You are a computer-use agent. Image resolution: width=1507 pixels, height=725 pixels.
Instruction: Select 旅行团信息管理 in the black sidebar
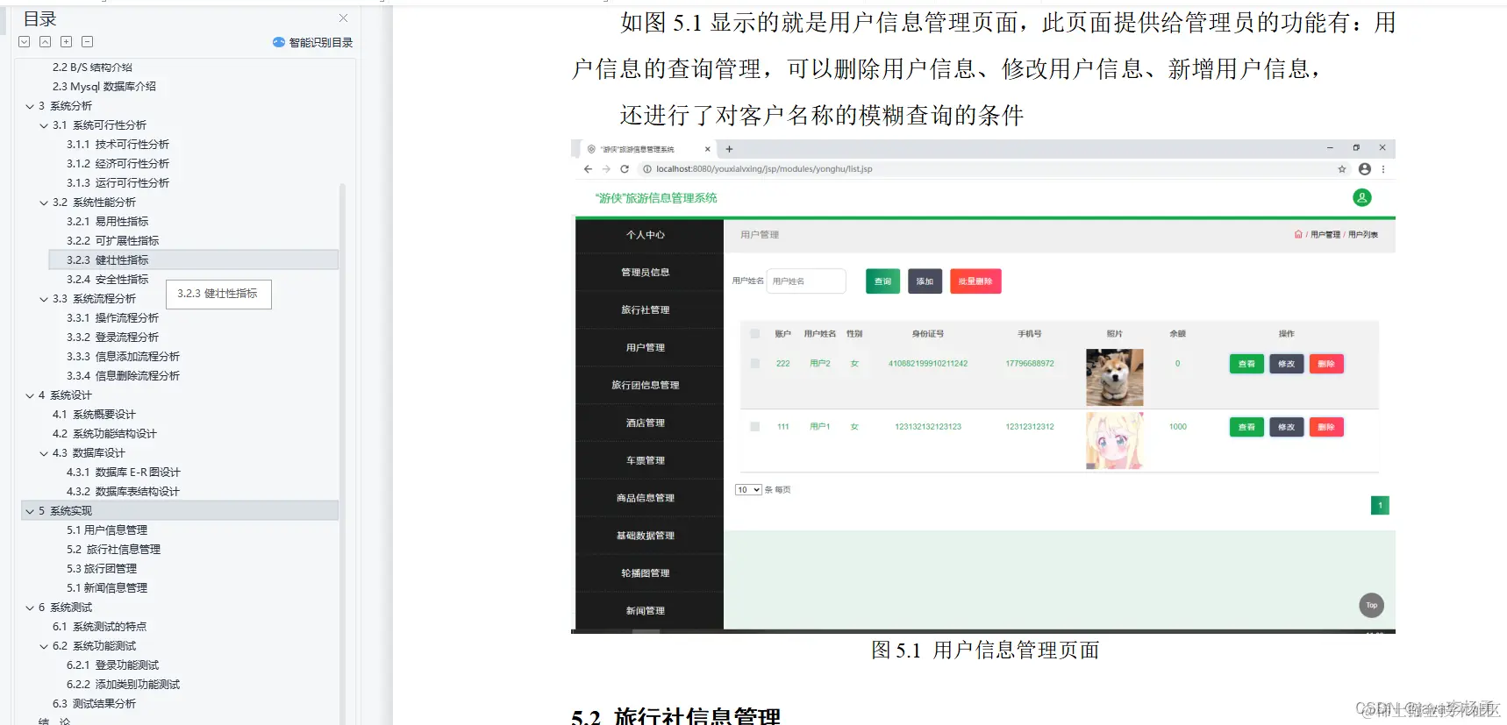pyautogui.click(x=646, y=385)
